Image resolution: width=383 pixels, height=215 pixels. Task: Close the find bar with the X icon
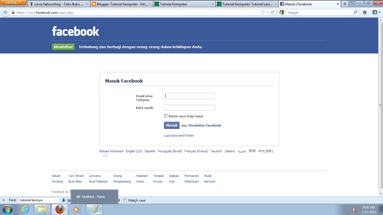coord(4,200)
